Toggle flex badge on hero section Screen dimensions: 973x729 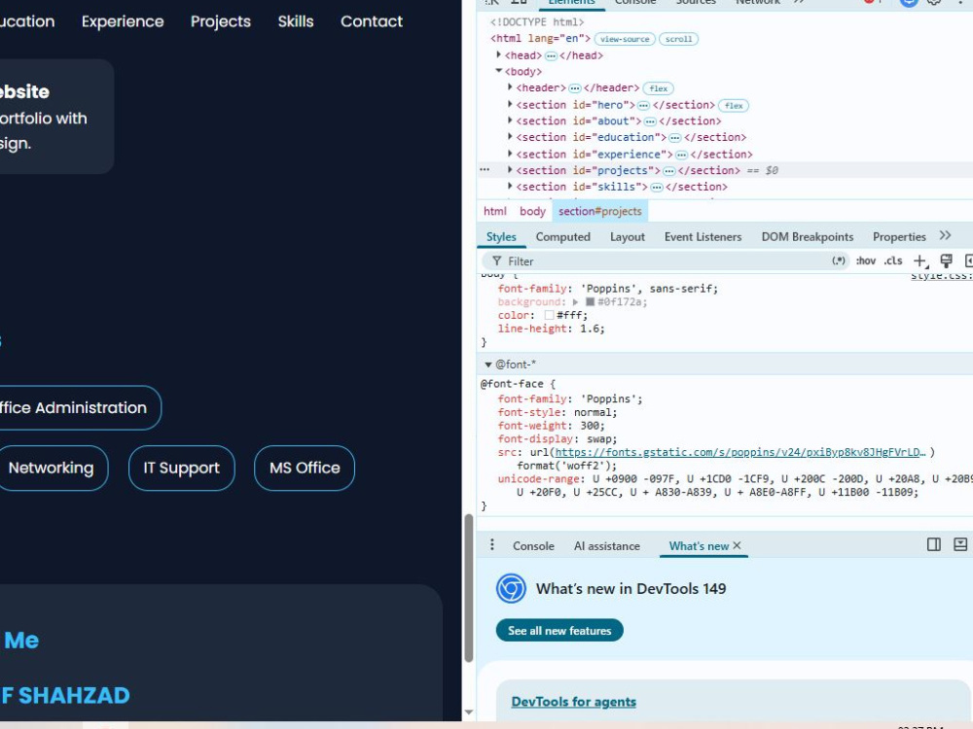point(734,105)
